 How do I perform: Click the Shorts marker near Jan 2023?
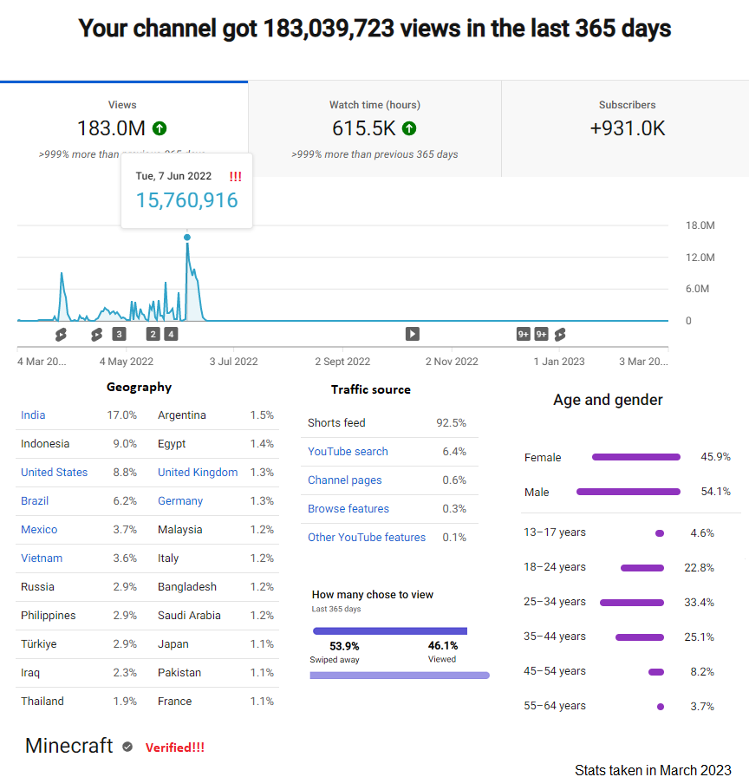(560, 335)
